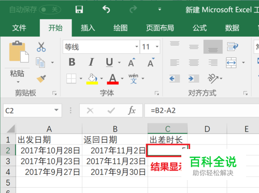
Task: Open the 文件 tab
Action: tap(19, 28)
